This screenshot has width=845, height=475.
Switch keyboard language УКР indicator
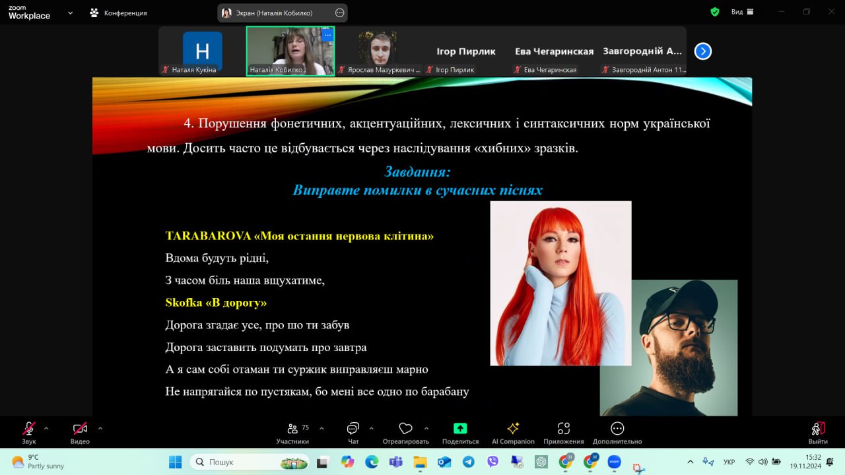tap(729, 462)
